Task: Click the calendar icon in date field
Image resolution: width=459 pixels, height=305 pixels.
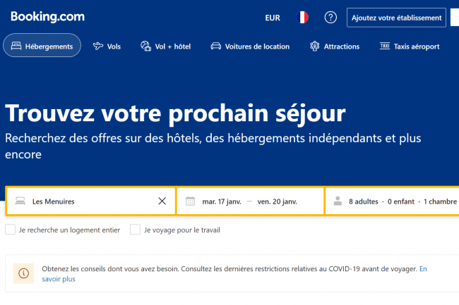Action: [x=190, y=201]
